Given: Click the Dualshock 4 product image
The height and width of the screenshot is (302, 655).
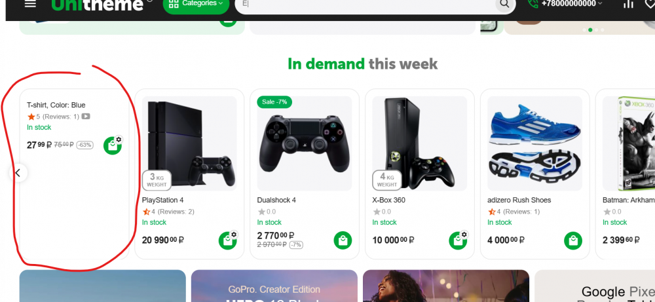Looking at the screenshot, I should point(305,143).
